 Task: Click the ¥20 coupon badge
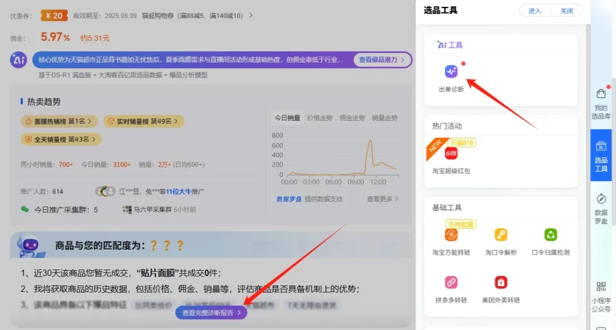(x=54, y=16)
